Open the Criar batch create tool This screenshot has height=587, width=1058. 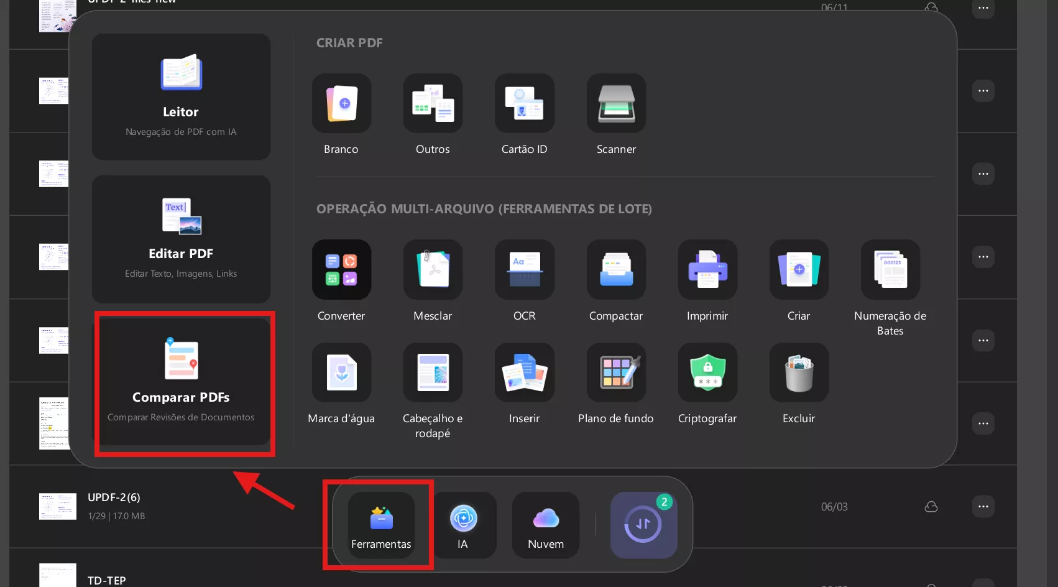click(799, 269)
